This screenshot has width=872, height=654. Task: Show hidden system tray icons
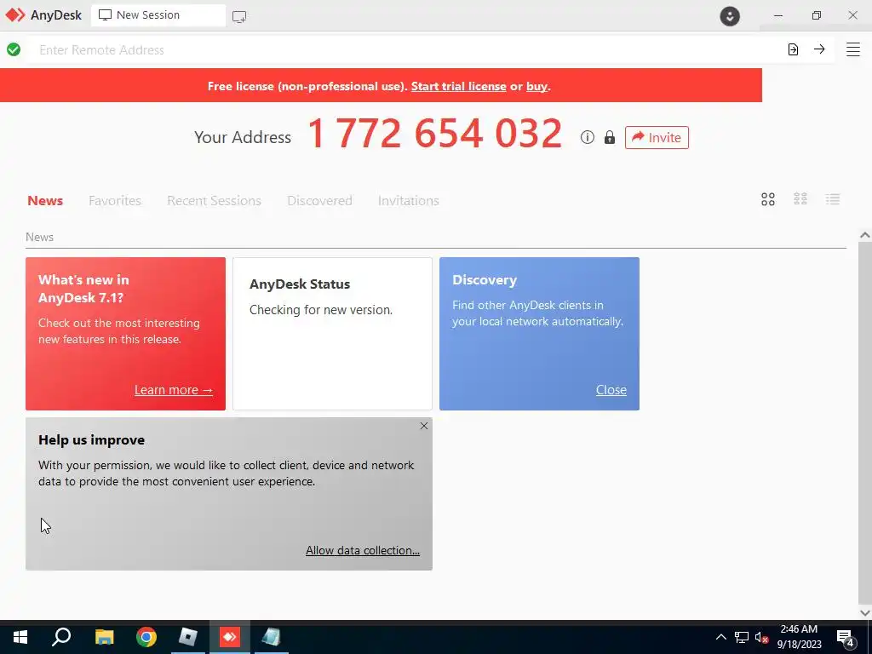tap(720, 637)
